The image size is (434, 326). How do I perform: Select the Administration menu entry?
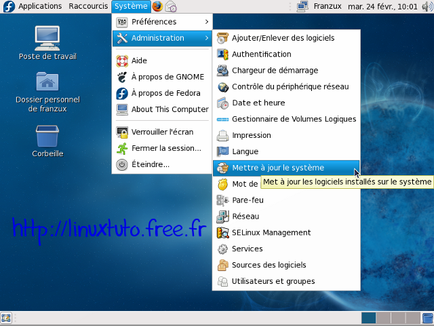pyautogui.click(x=162, y=38)
